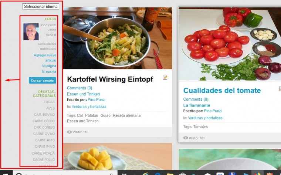Open the Windows Start button

click(x=6, y=173)
